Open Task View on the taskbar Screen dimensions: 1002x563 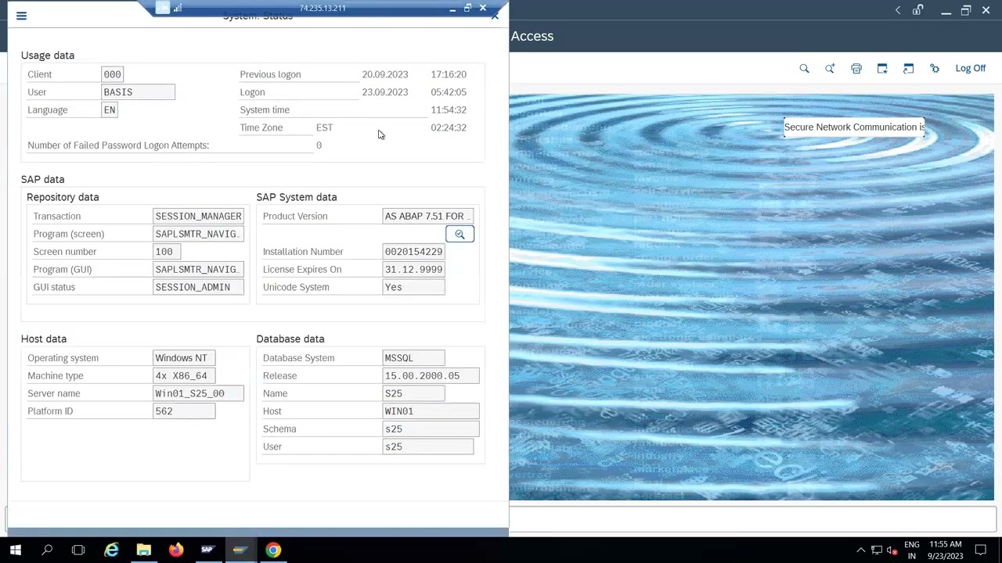pyautogui.click(x=78, y=550)
